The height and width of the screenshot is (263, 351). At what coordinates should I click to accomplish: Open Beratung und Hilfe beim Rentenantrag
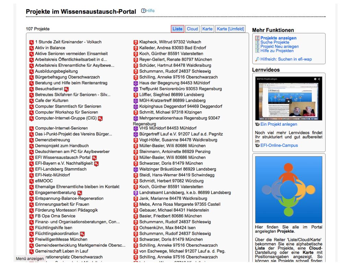coord(71,83)
